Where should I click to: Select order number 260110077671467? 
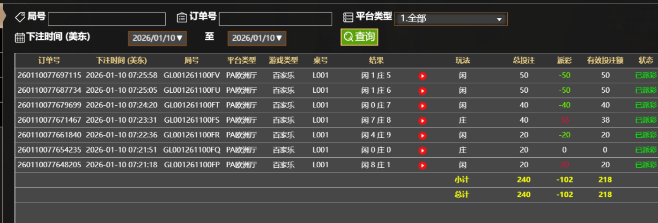coord(50,120)
